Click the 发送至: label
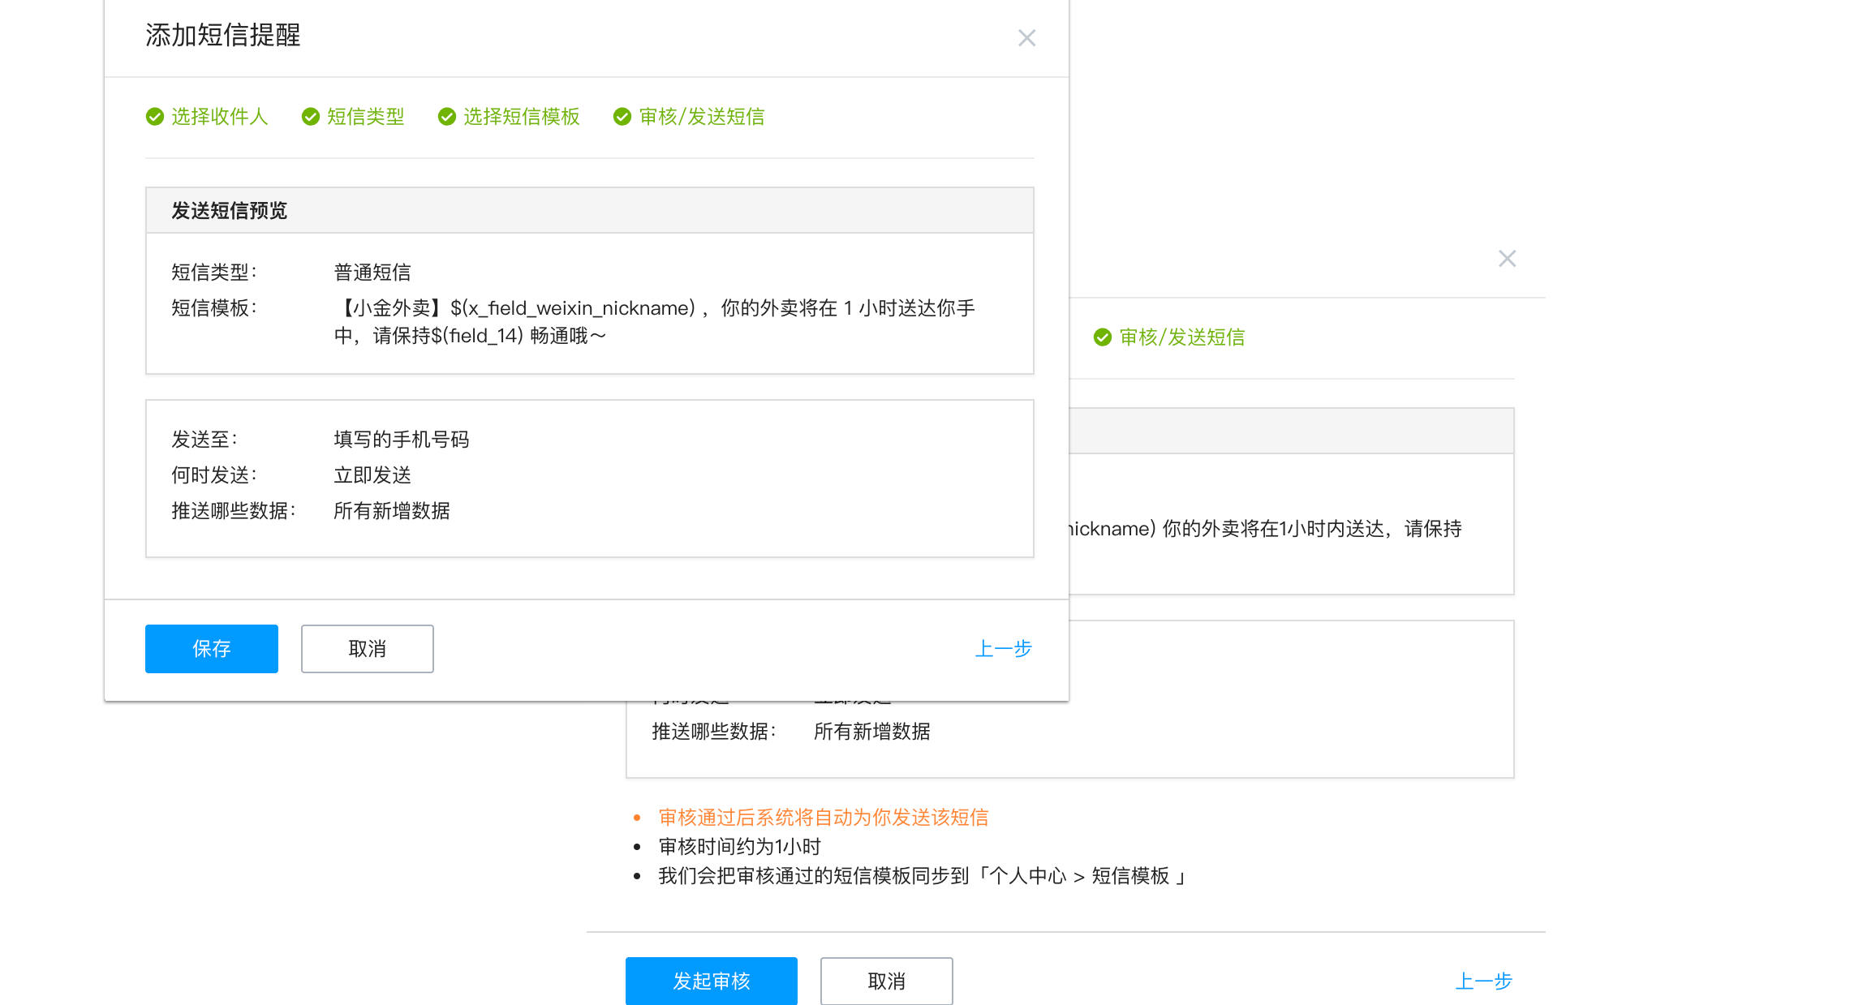This screenshot has width=1863, height=1005. point(204,440)
